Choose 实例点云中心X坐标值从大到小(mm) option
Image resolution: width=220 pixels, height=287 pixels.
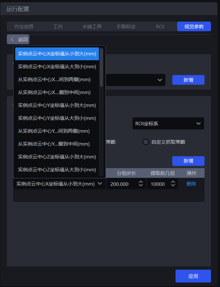(x=57, y=67)
